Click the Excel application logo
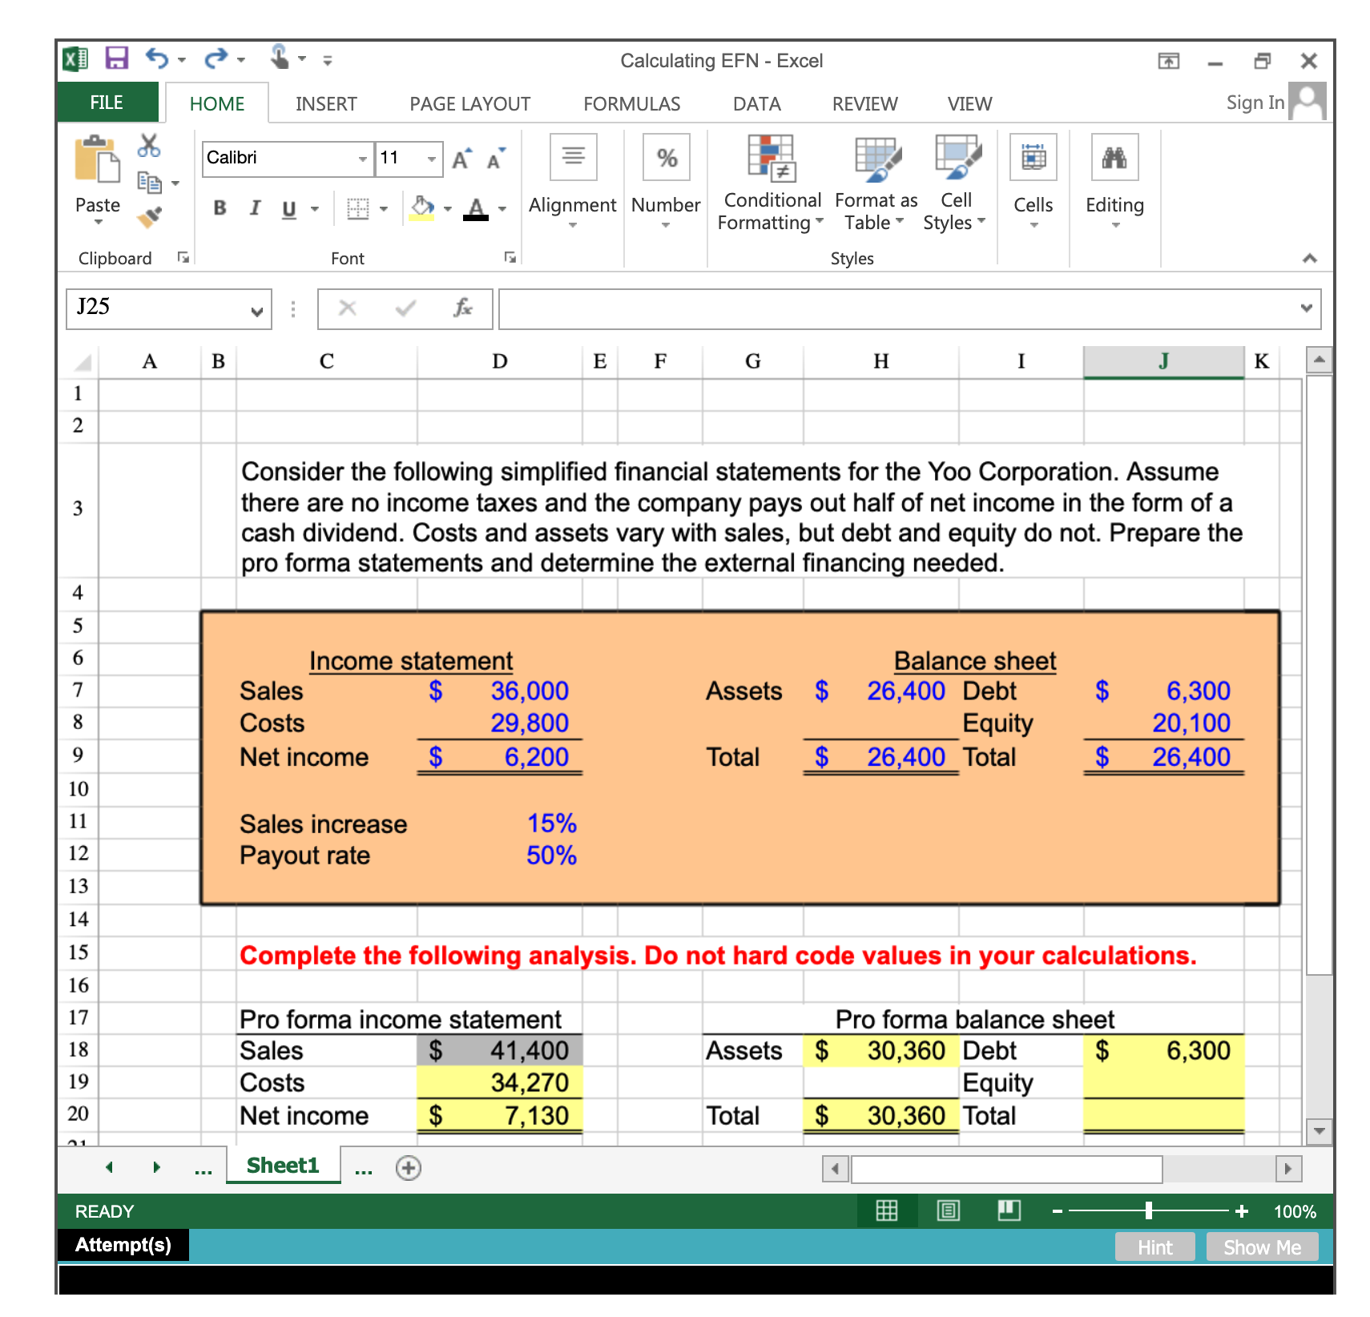This screenshot has width=1370, height=1317. point(75,58)
